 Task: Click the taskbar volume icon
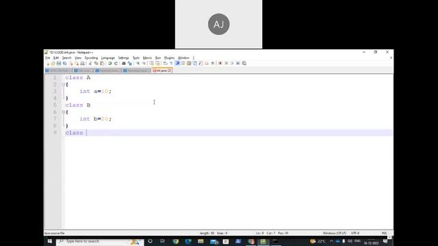click(x=350, y=241)
